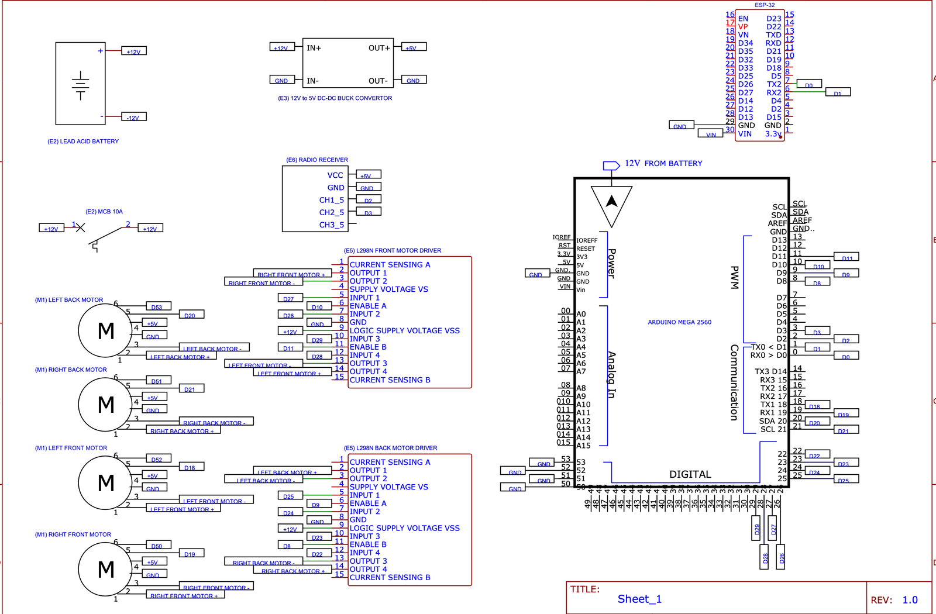Image resolution: width=936 pixels, height=614 pixels.
Task: Click the 12V FROM BATTERY net flag
Action: 611,165
